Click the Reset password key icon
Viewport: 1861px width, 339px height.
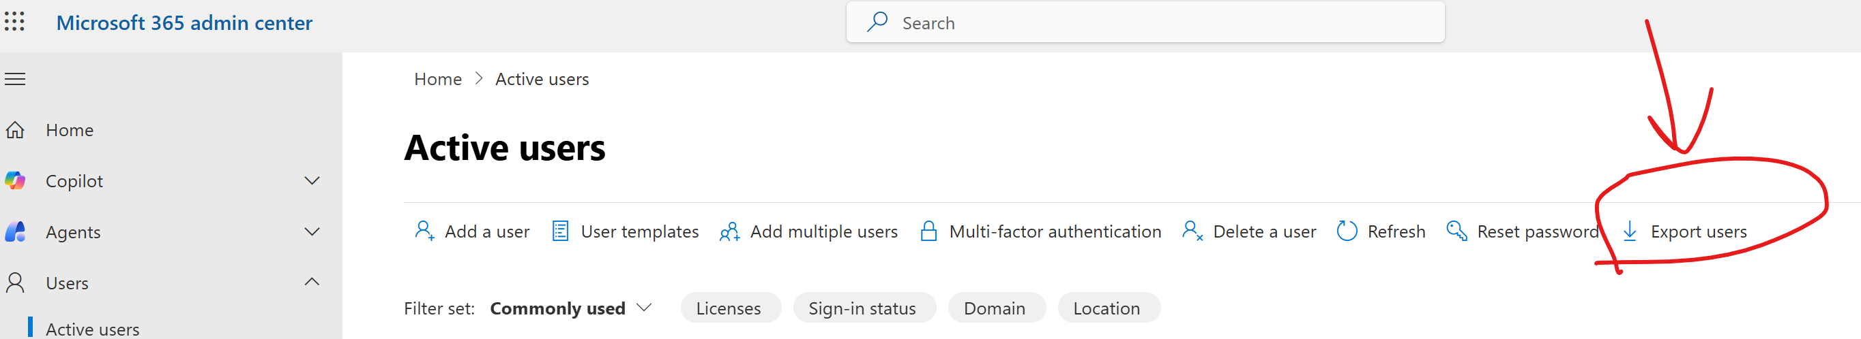point(1456,231)
